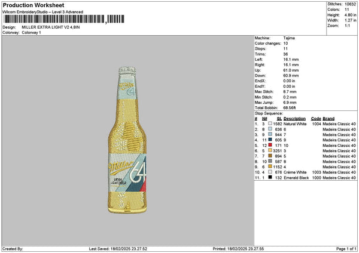Screen dimensions: 359x253
Task: Click 'Madeira Classic 40' in the red thread row
Action: tap(339, 146)
